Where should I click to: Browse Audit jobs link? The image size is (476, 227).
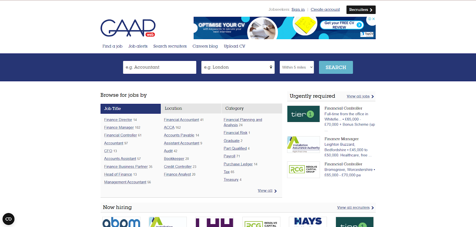(168, 151)
